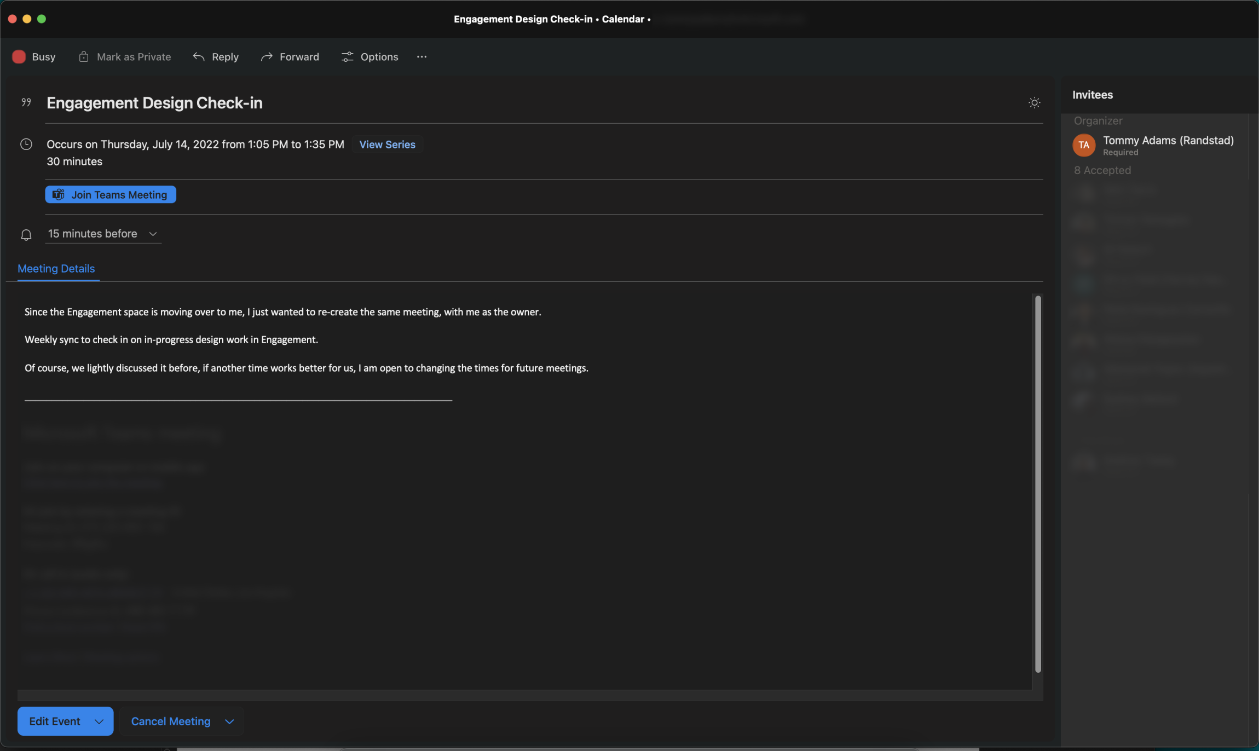Click the Mark as Private lock icon
1259x751 pixels.
click(x=84, y=57)
